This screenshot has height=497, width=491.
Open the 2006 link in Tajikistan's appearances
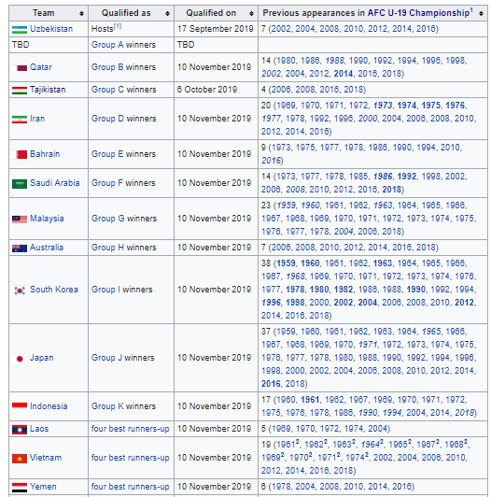point(281,90)
